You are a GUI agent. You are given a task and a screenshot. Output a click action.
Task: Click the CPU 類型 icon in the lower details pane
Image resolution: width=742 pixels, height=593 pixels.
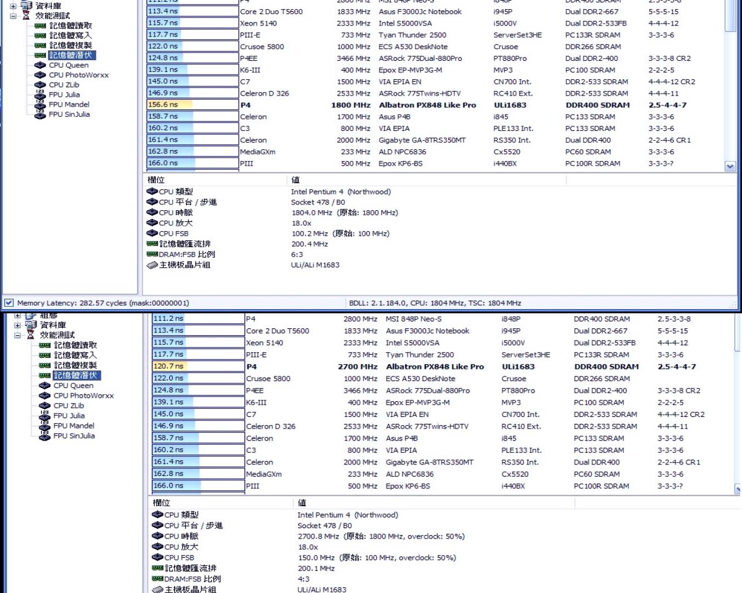tap(158, 515)
